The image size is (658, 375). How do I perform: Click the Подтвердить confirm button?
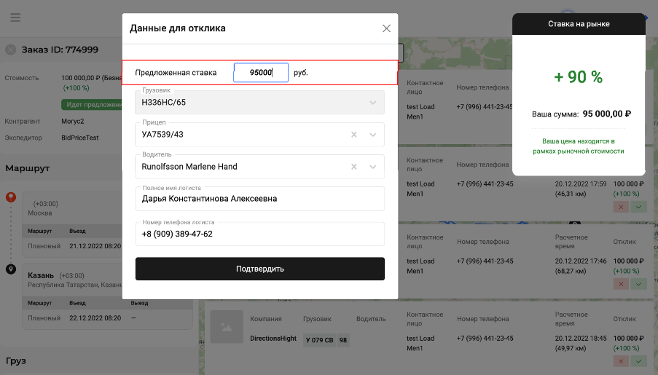tap(259, 269)
